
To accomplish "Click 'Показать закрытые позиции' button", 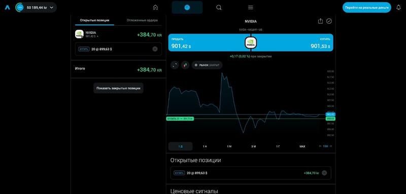I will 118,88.
